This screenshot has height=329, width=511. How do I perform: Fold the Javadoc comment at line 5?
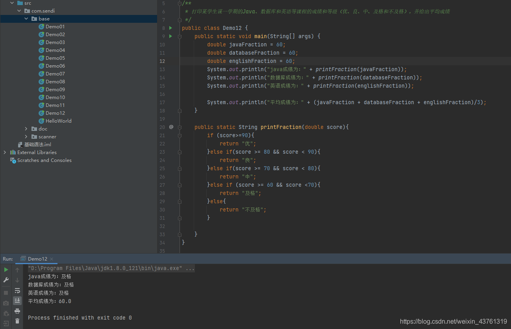coord(180,3)
